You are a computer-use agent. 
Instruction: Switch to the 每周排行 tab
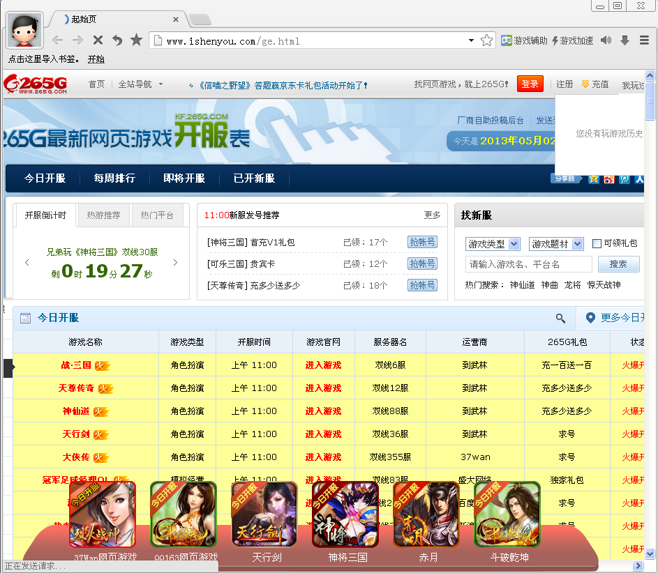(114, 178)
